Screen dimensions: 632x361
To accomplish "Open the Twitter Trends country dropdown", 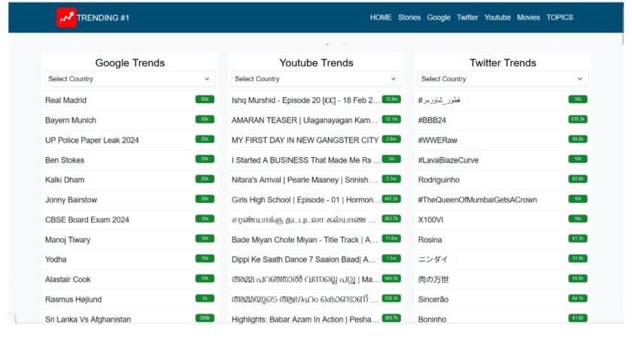I will (503, 79).
